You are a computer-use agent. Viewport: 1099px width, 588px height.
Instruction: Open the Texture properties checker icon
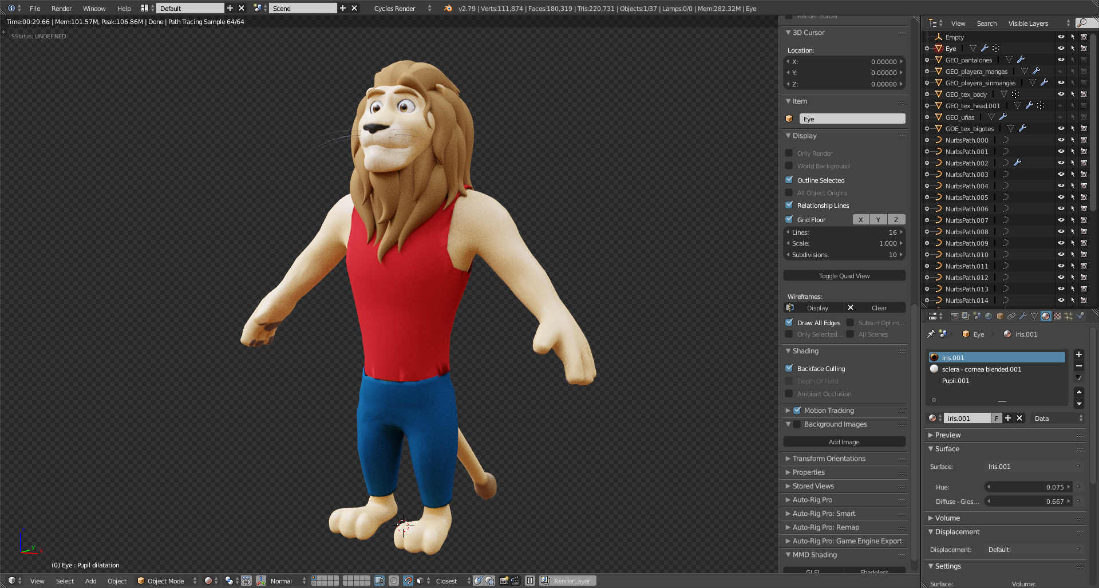coord(1057,316)
